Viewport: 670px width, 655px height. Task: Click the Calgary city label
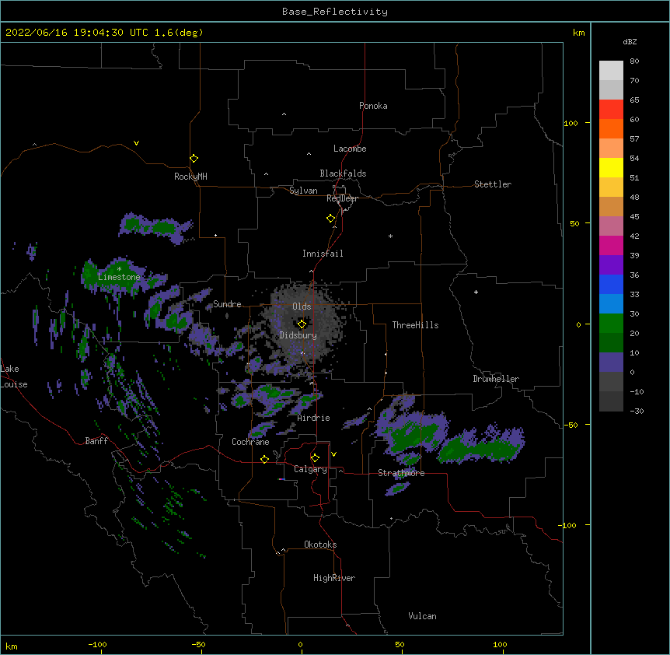310,469
